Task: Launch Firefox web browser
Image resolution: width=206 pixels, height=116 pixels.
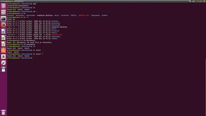Action: tap(4, 25)
